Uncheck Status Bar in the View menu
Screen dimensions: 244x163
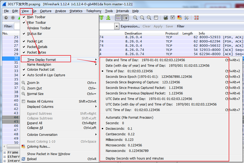click(x=34, y=33)
